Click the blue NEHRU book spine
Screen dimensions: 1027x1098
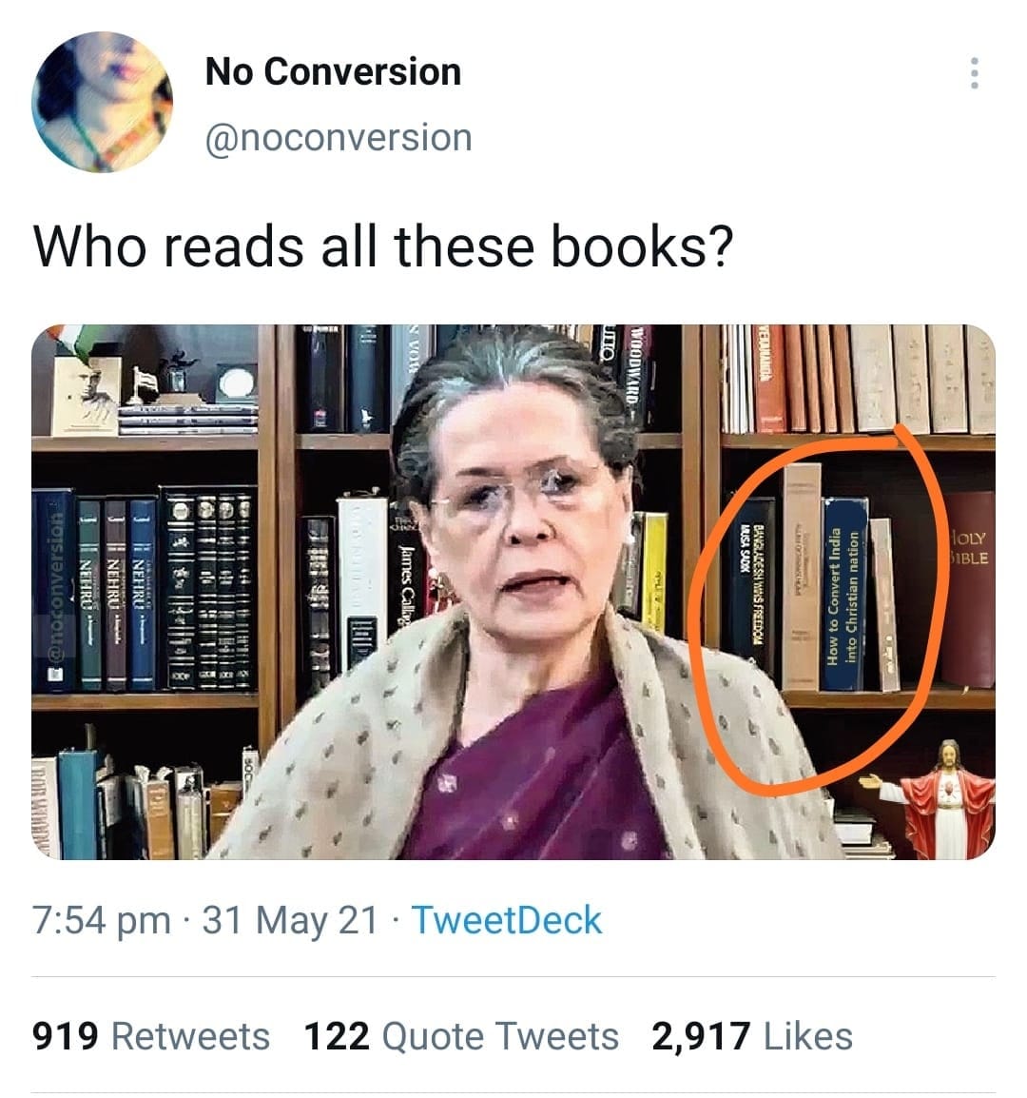coord(142,594)
